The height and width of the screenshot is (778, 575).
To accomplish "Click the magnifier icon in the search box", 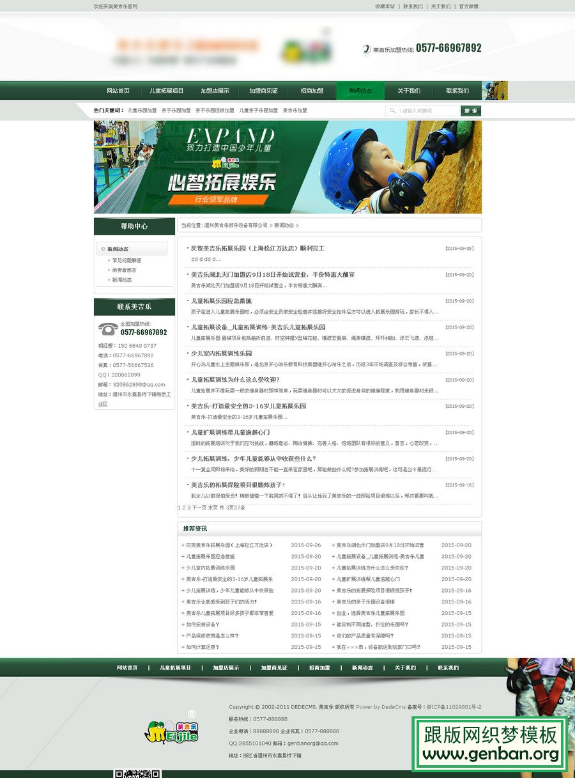I will click(392, 111).
